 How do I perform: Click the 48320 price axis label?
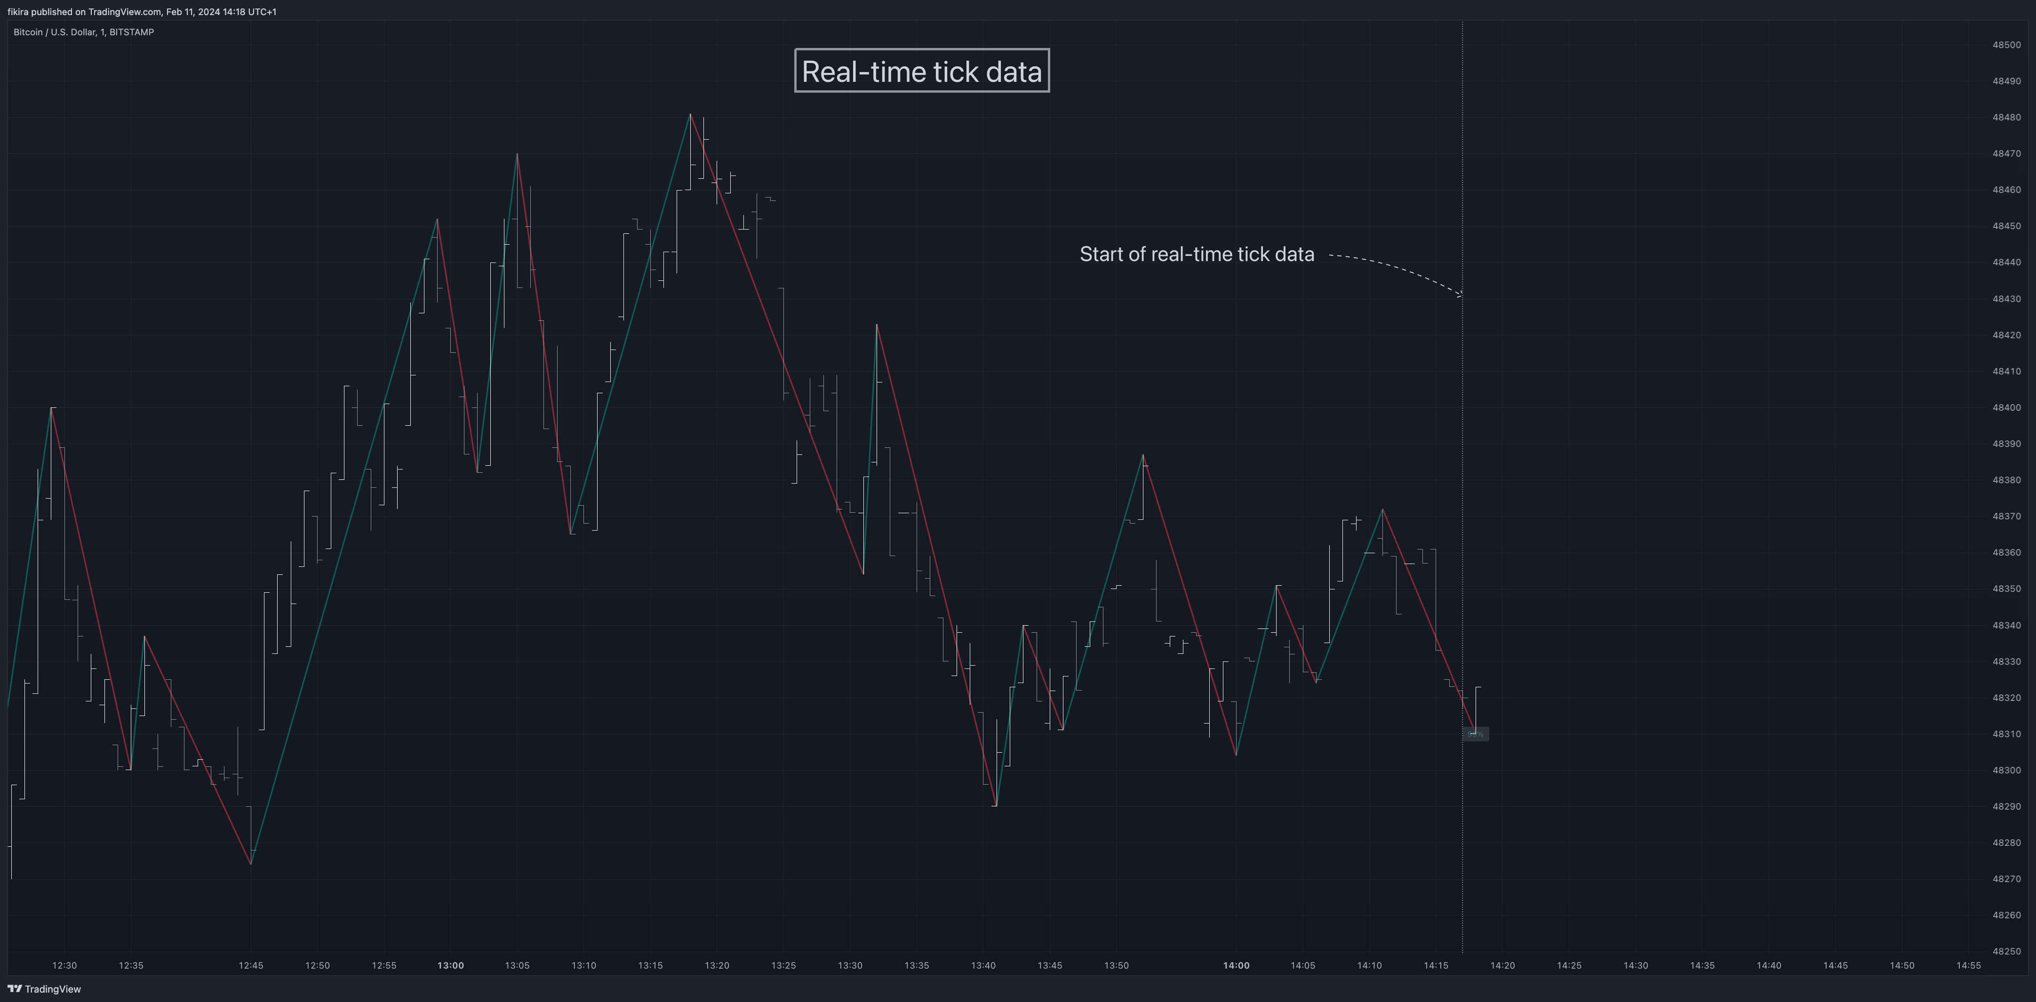pyautogui.click(x=2007, y=698)
